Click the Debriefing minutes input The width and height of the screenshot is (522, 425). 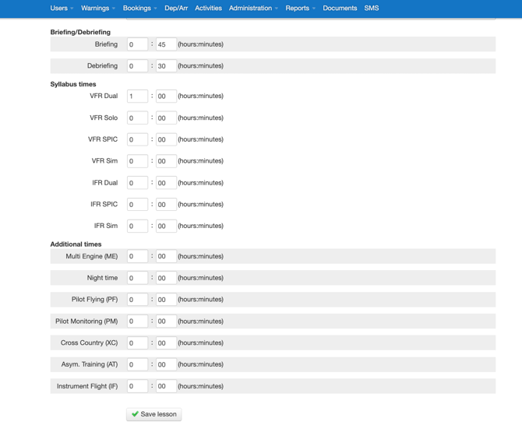click(166, 66)
